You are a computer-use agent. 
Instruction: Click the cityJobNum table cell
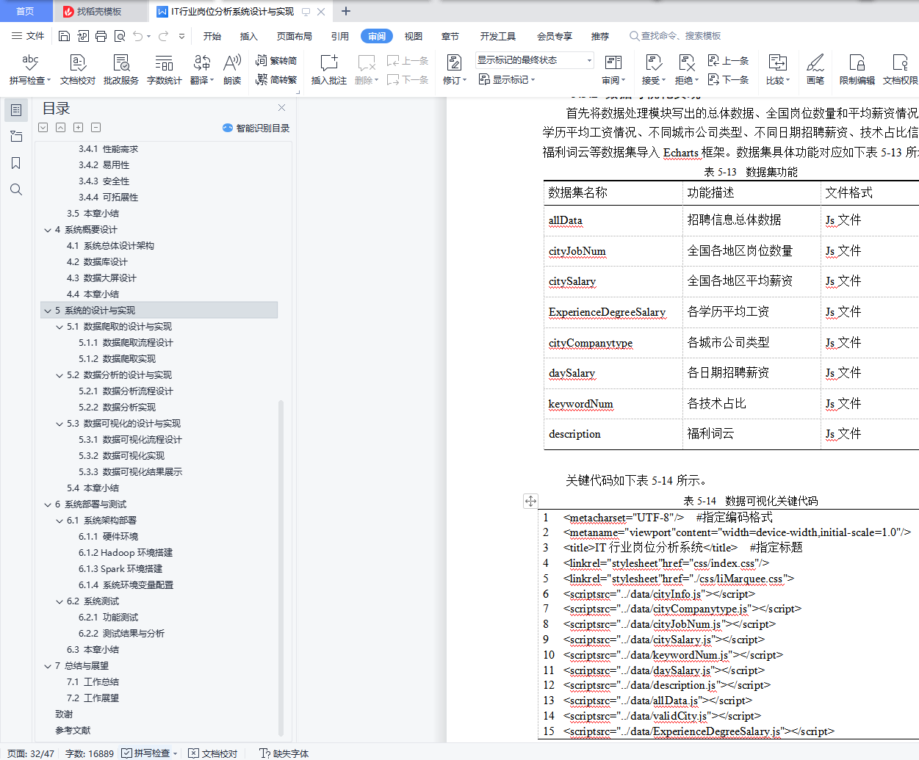coord(613,251)
